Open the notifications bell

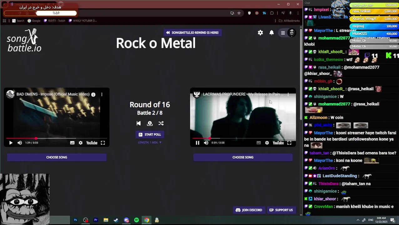pos(272,32)
